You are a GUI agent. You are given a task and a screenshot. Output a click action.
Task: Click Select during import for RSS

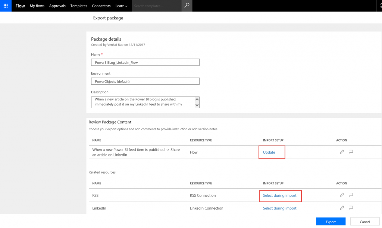279,196
